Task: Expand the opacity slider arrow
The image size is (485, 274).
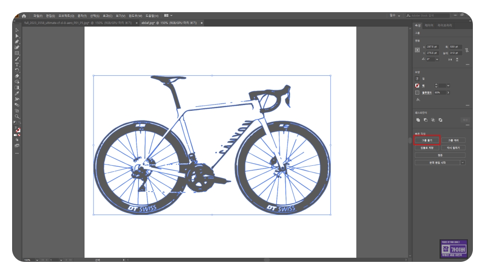Action: pos(448,92)
